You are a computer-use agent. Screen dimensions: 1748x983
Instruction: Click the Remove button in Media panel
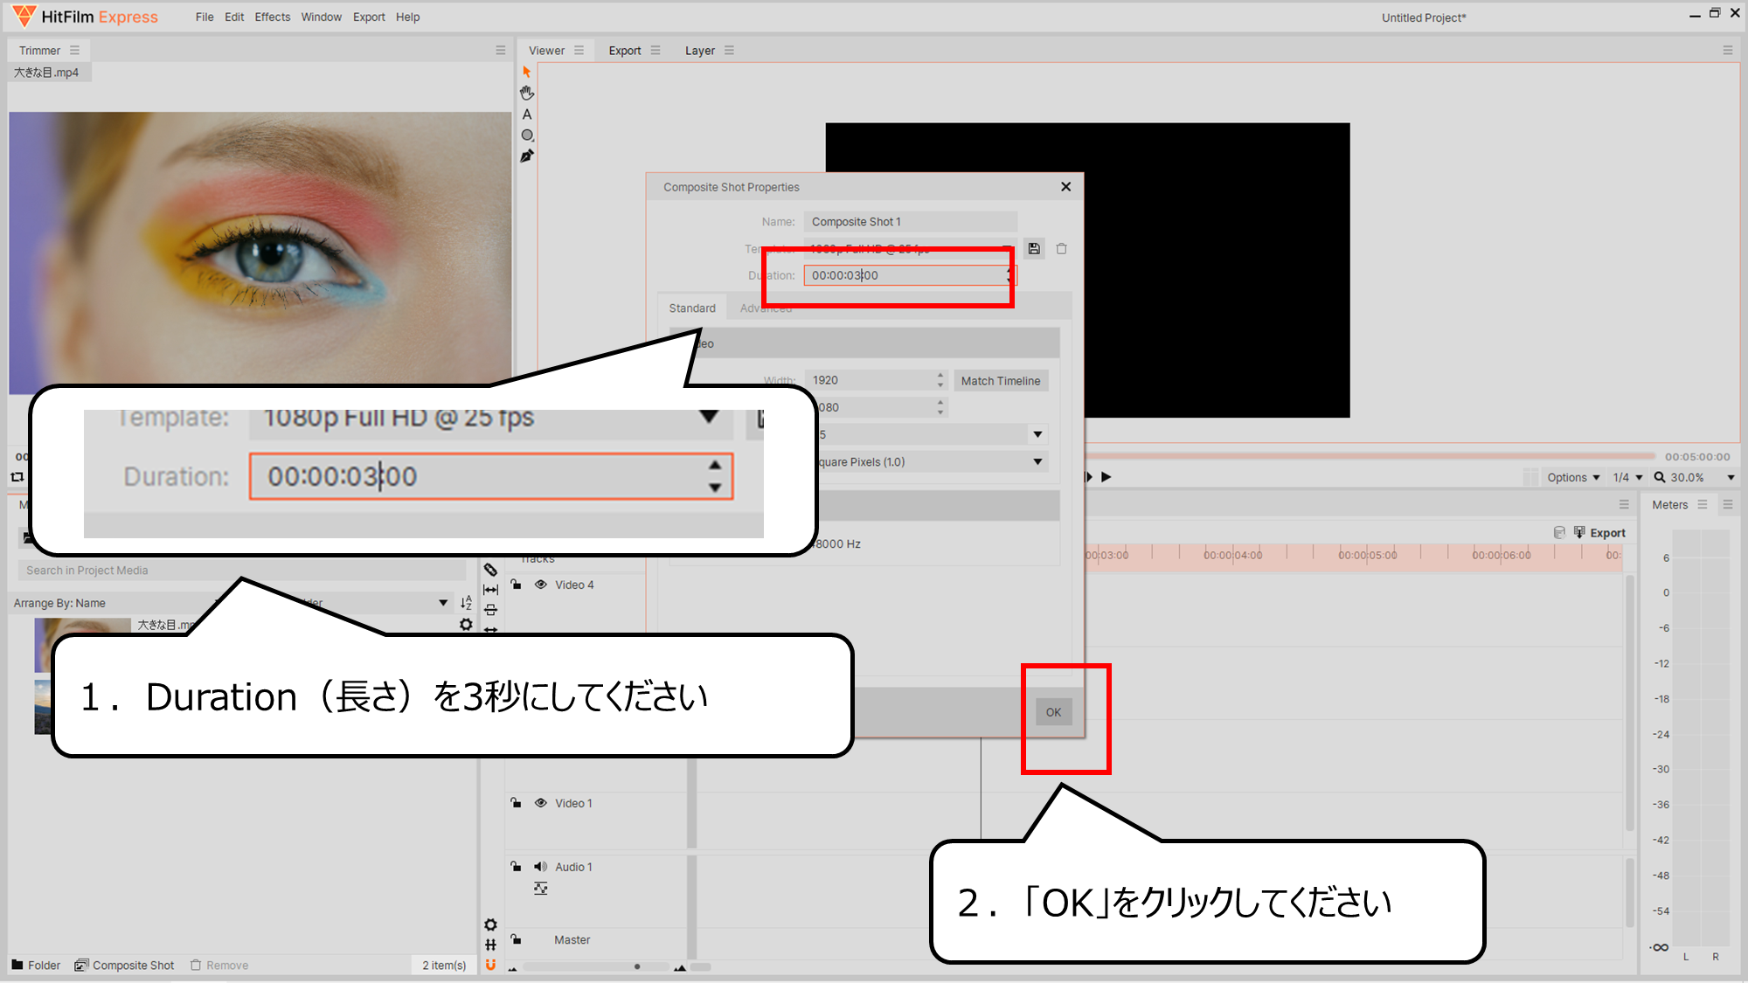click(x=219, y=965)
